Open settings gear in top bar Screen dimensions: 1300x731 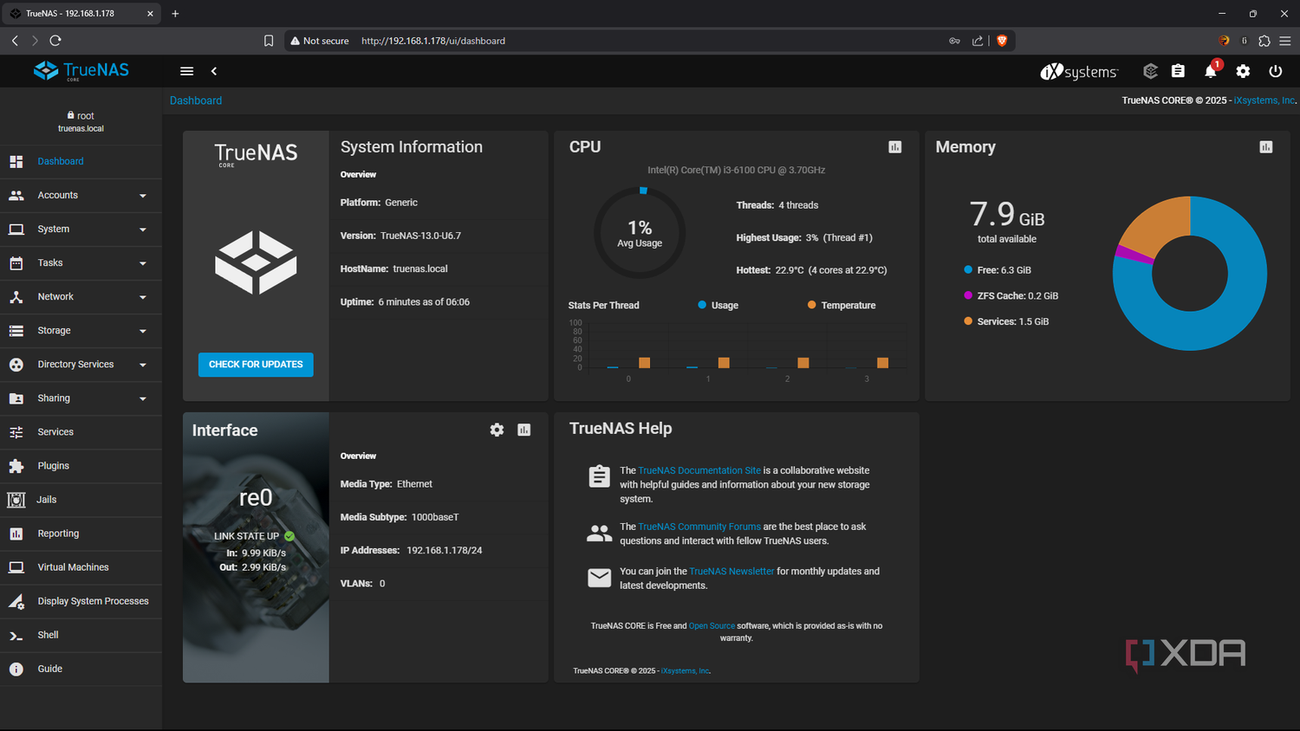pos(1243,71)
